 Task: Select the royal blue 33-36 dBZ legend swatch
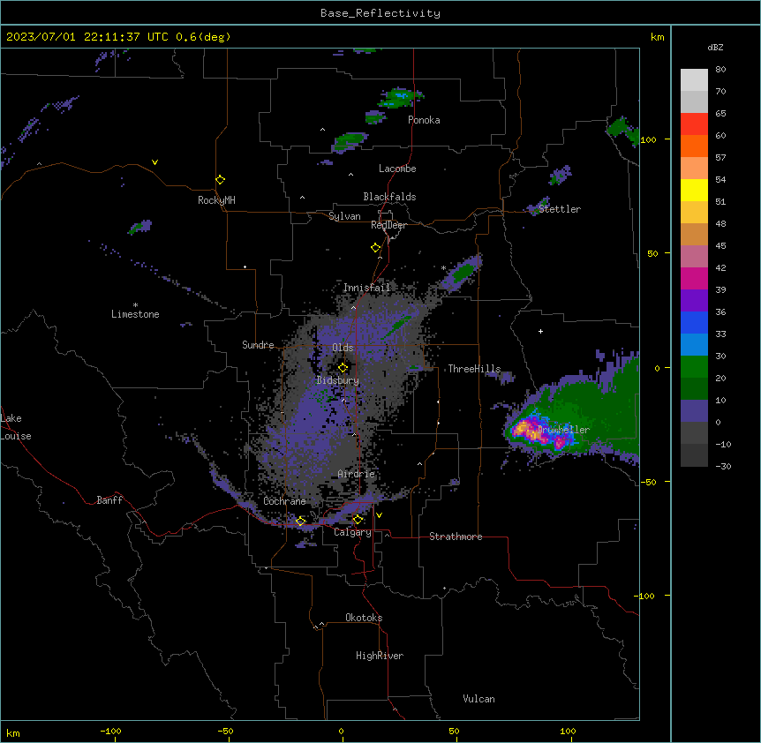694,322
